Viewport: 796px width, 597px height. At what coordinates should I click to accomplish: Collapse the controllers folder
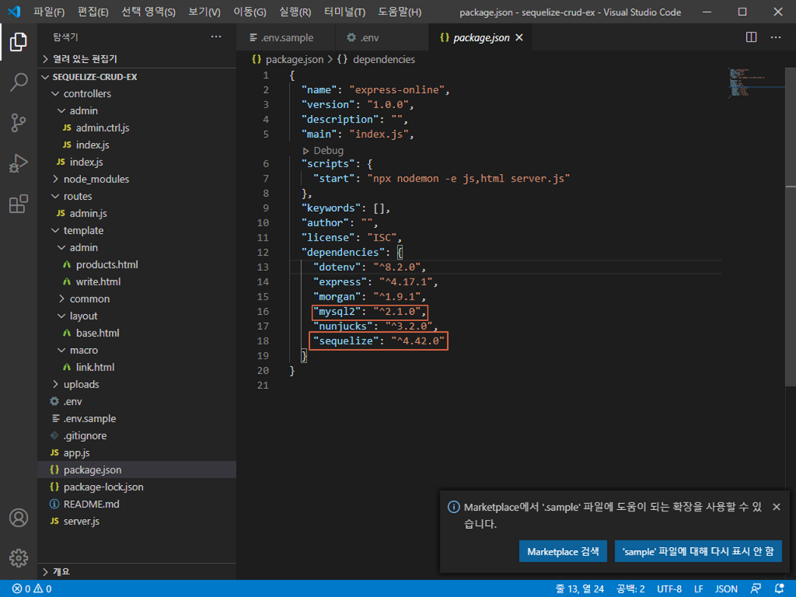87,94
